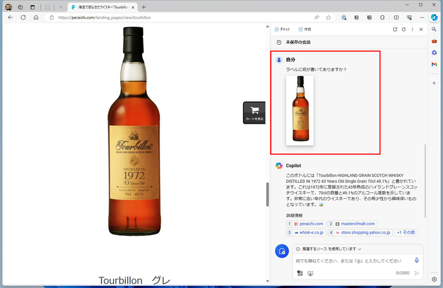
Task: Send the Copilot message
Action: pyautogui.click(x=416, y=273)
